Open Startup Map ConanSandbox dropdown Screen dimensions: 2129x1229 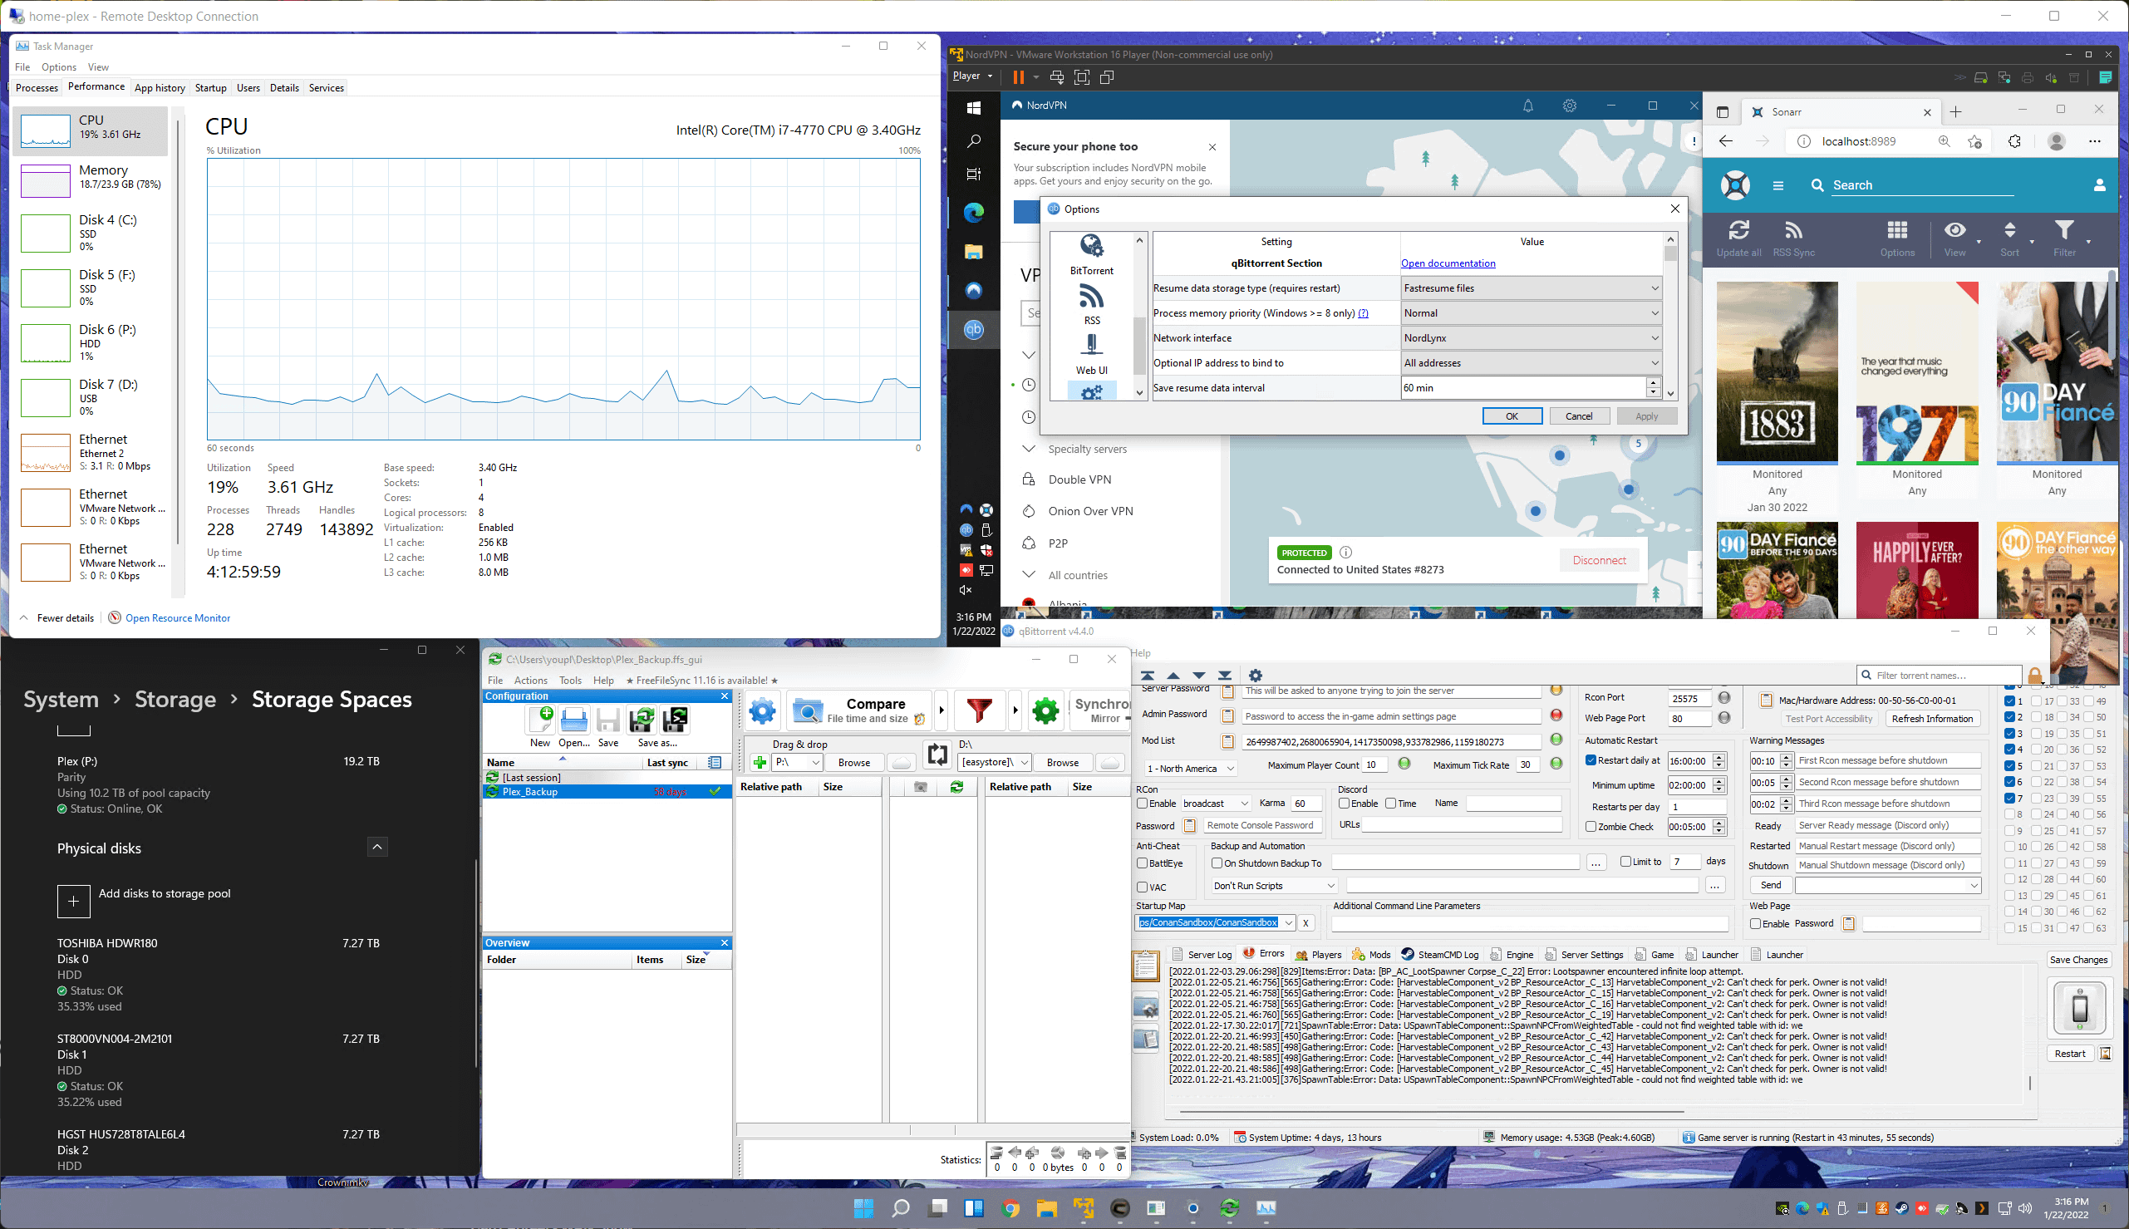[x=1215, y=923]
